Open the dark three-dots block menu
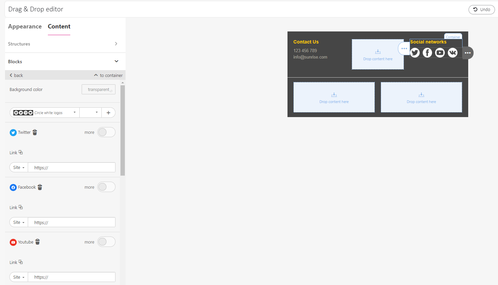Viewport: 498px width, 285px height. point(468,53)
